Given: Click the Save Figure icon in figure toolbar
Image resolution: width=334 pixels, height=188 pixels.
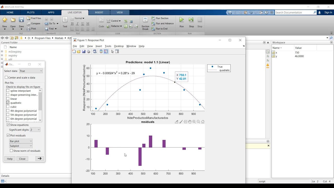Looking at the screenshot, I should (x=84, y=52).
